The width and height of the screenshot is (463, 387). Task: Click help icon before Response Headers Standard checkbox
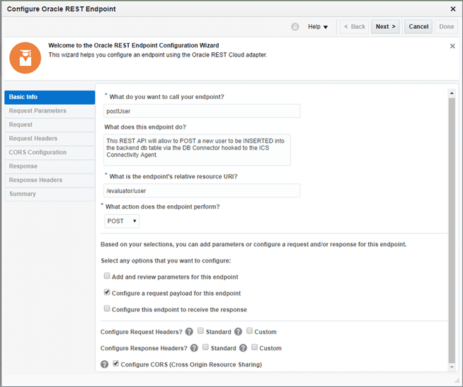click(194, 348)
